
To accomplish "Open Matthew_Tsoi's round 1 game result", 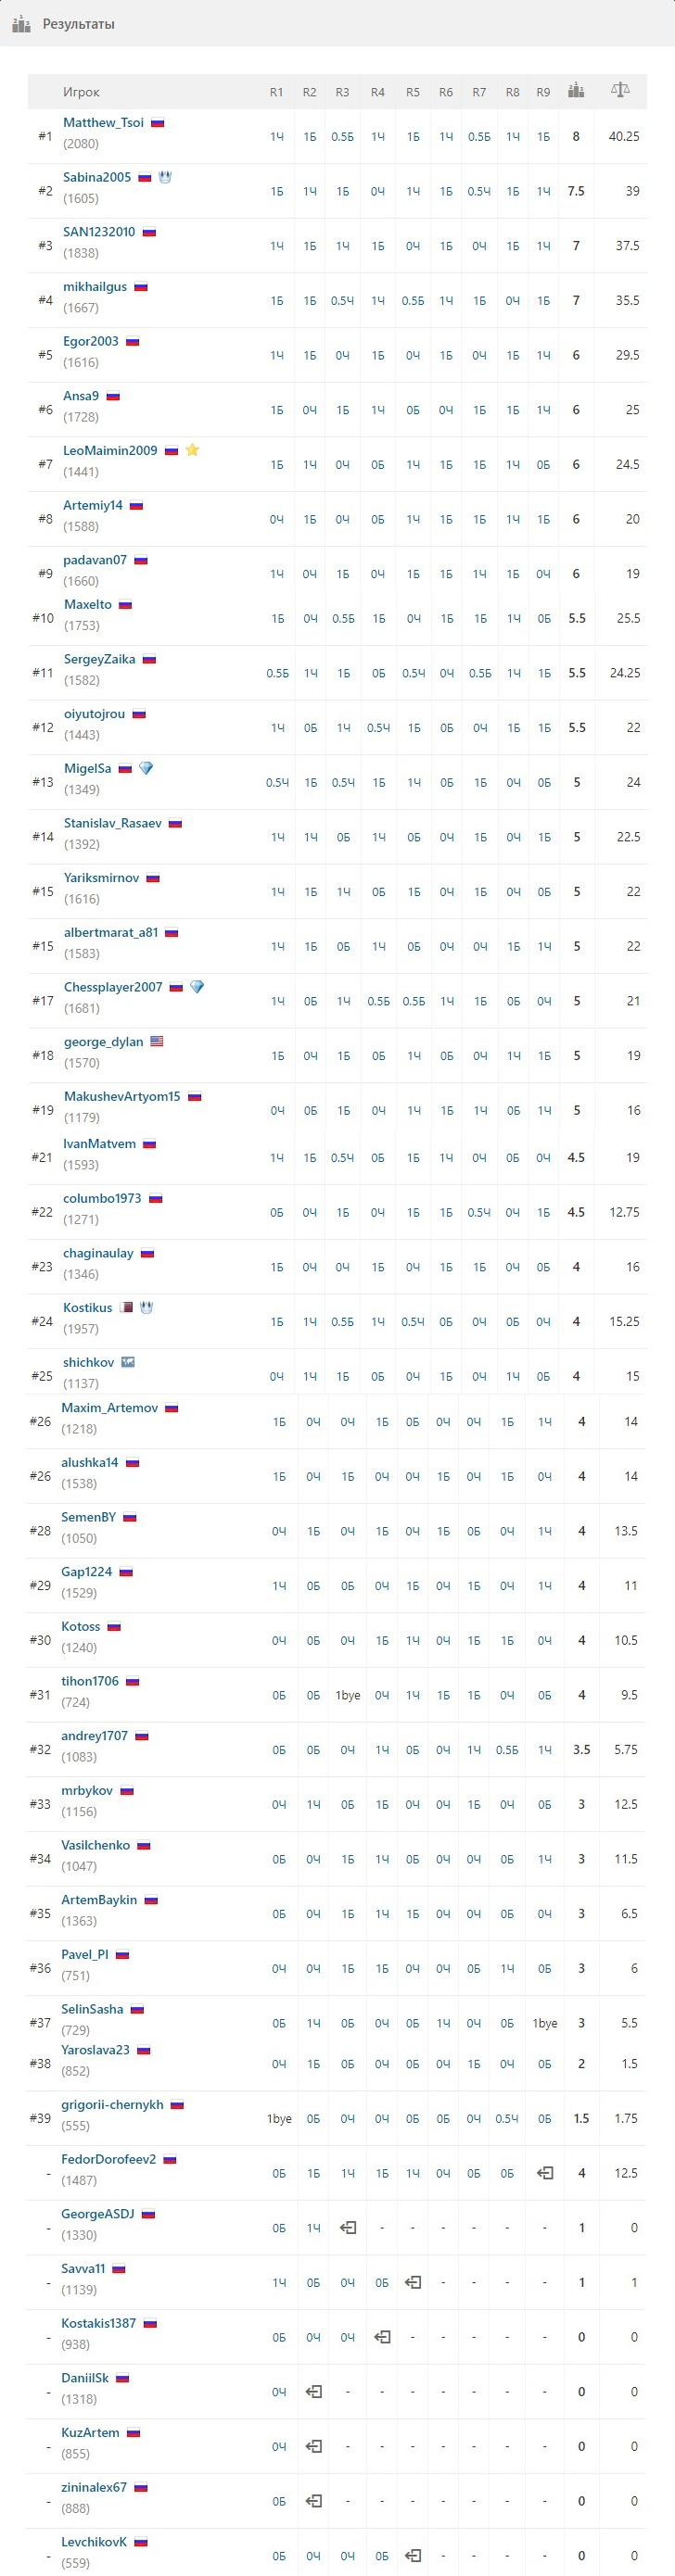I will pyautogui.click(x=277, y=137).
